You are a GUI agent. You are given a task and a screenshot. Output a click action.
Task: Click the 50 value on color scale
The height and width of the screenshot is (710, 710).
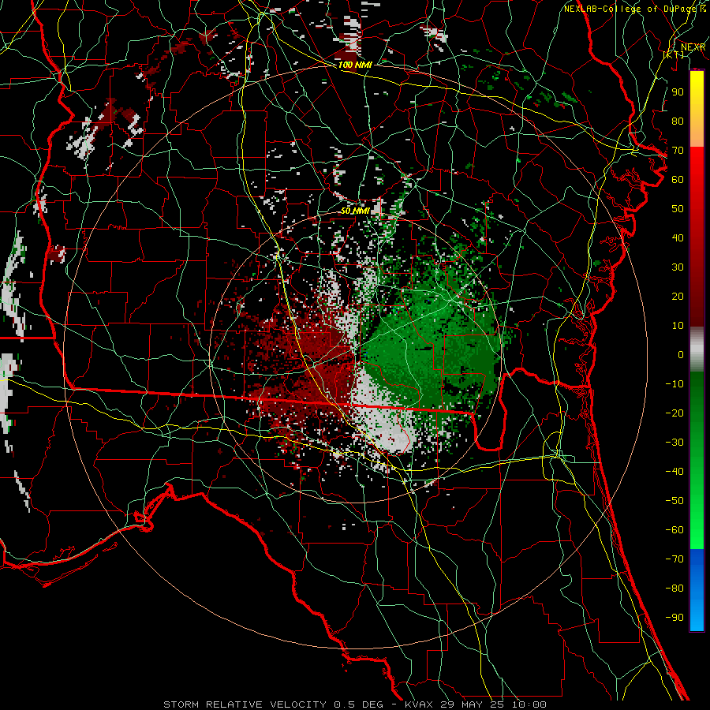click(678, 209)
